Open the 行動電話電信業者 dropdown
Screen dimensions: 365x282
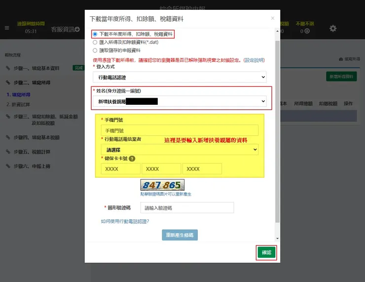(180, 150)
